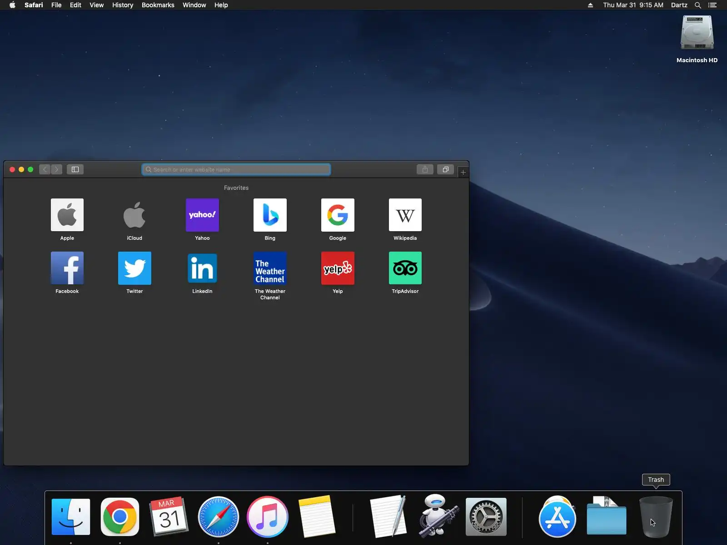The image size is (727, 545).
Task: Close the Safari window
Action: tap(12, 169)
